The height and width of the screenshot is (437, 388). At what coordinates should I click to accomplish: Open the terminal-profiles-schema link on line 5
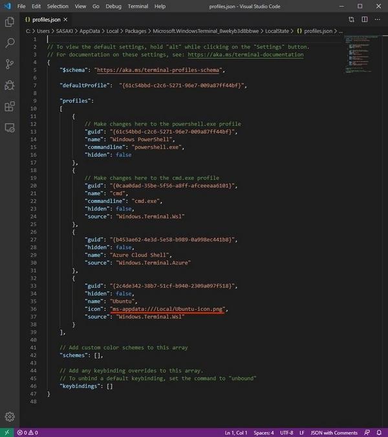[158, 70]
